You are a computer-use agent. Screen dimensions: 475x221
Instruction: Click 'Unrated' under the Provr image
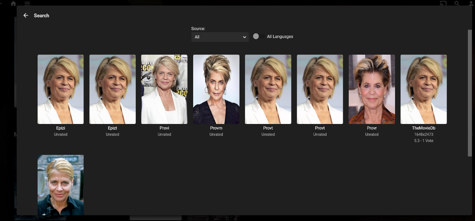click(372, 134)
